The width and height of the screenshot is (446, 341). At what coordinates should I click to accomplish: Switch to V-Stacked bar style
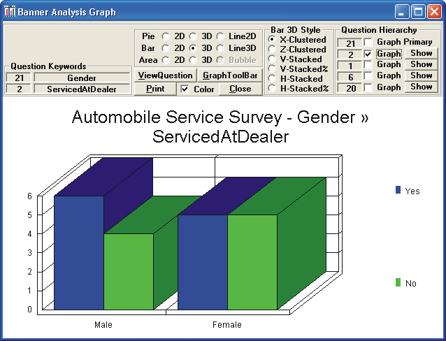coord(272,59)
